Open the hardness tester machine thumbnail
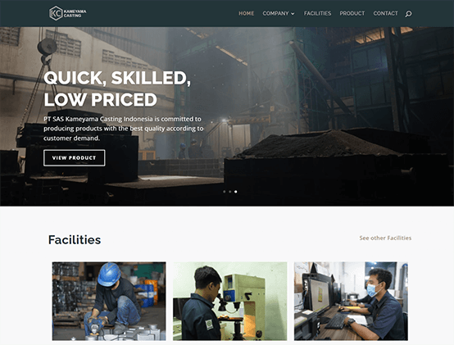Image resolution: width=454 pixels, height=345 pixels. tap(230, 301)
